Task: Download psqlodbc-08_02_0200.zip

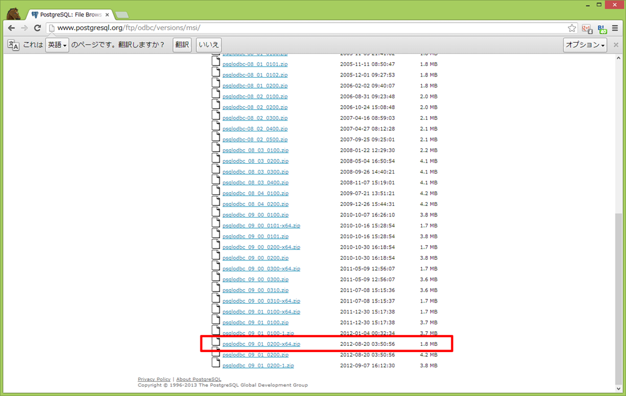Action: coord(255,107)
